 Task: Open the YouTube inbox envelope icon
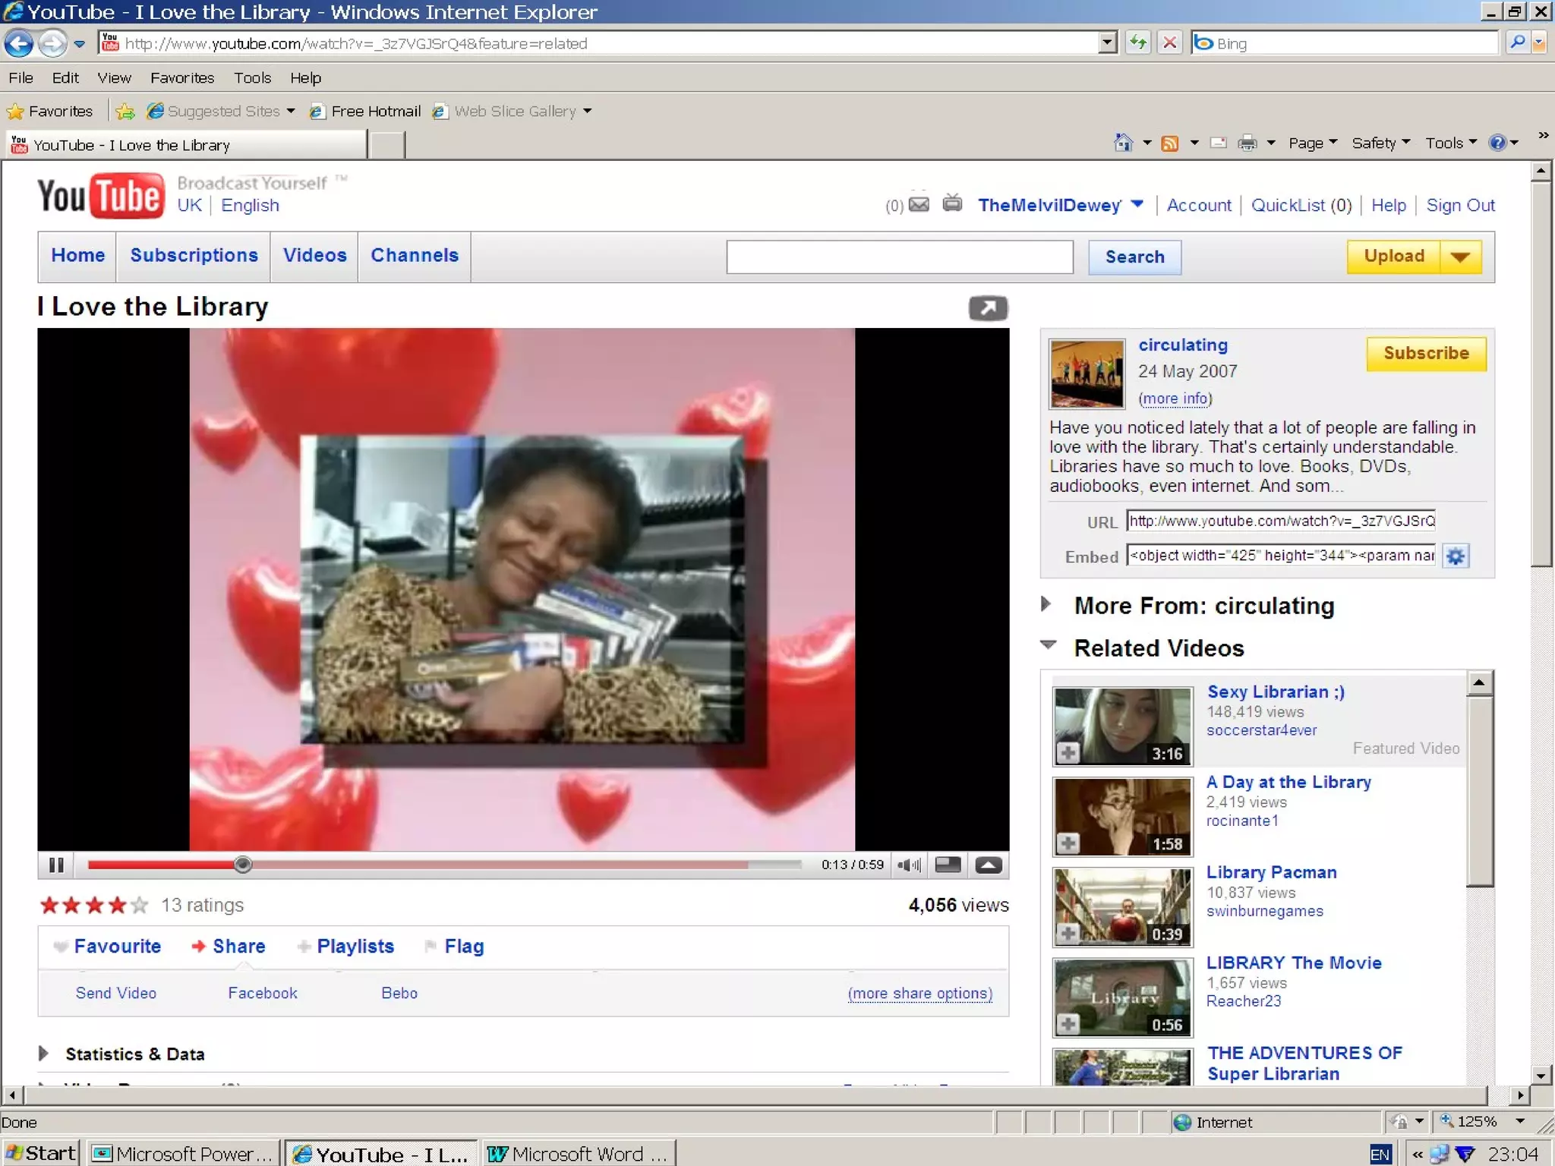(919, 204)
